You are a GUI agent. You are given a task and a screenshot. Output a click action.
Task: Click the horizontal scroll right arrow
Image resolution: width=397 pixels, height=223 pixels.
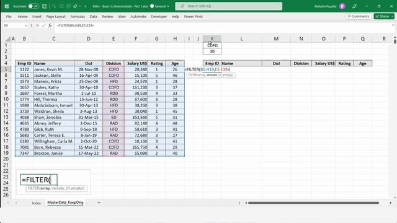[391, 203]
